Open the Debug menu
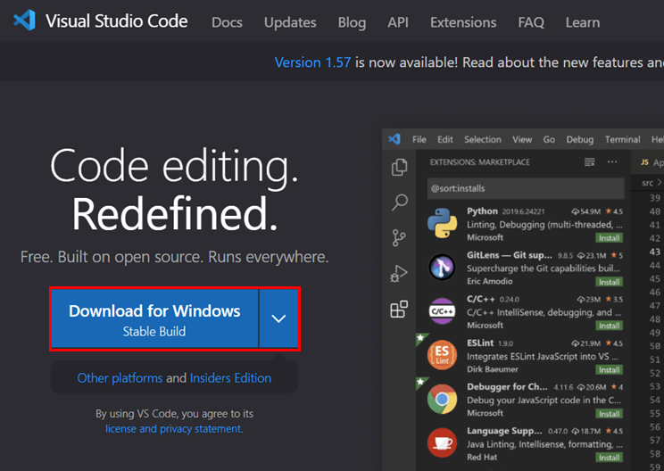664x471 pixels. [x=580, y=140]
